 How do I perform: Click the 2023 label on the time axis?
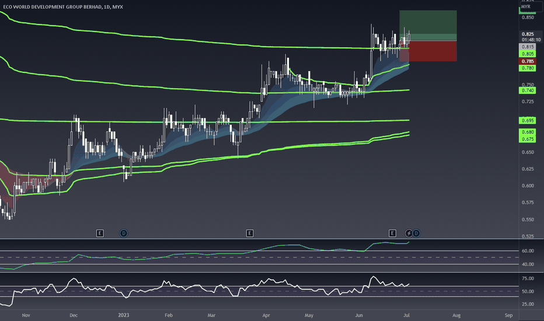pyautogui.click(x=124, y=315)
